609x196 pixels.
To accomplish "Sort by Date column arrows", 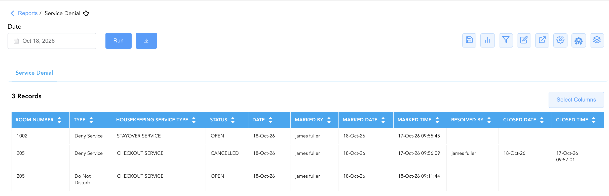I will point(271,120).
